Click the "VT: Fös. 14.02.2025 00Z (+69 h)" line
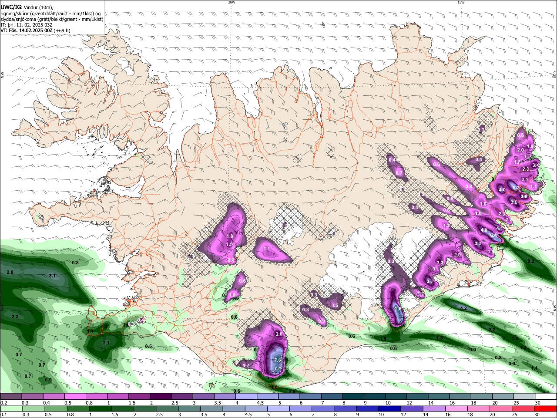The width and height of the screenshot is (557, 418). coord(36,31)
